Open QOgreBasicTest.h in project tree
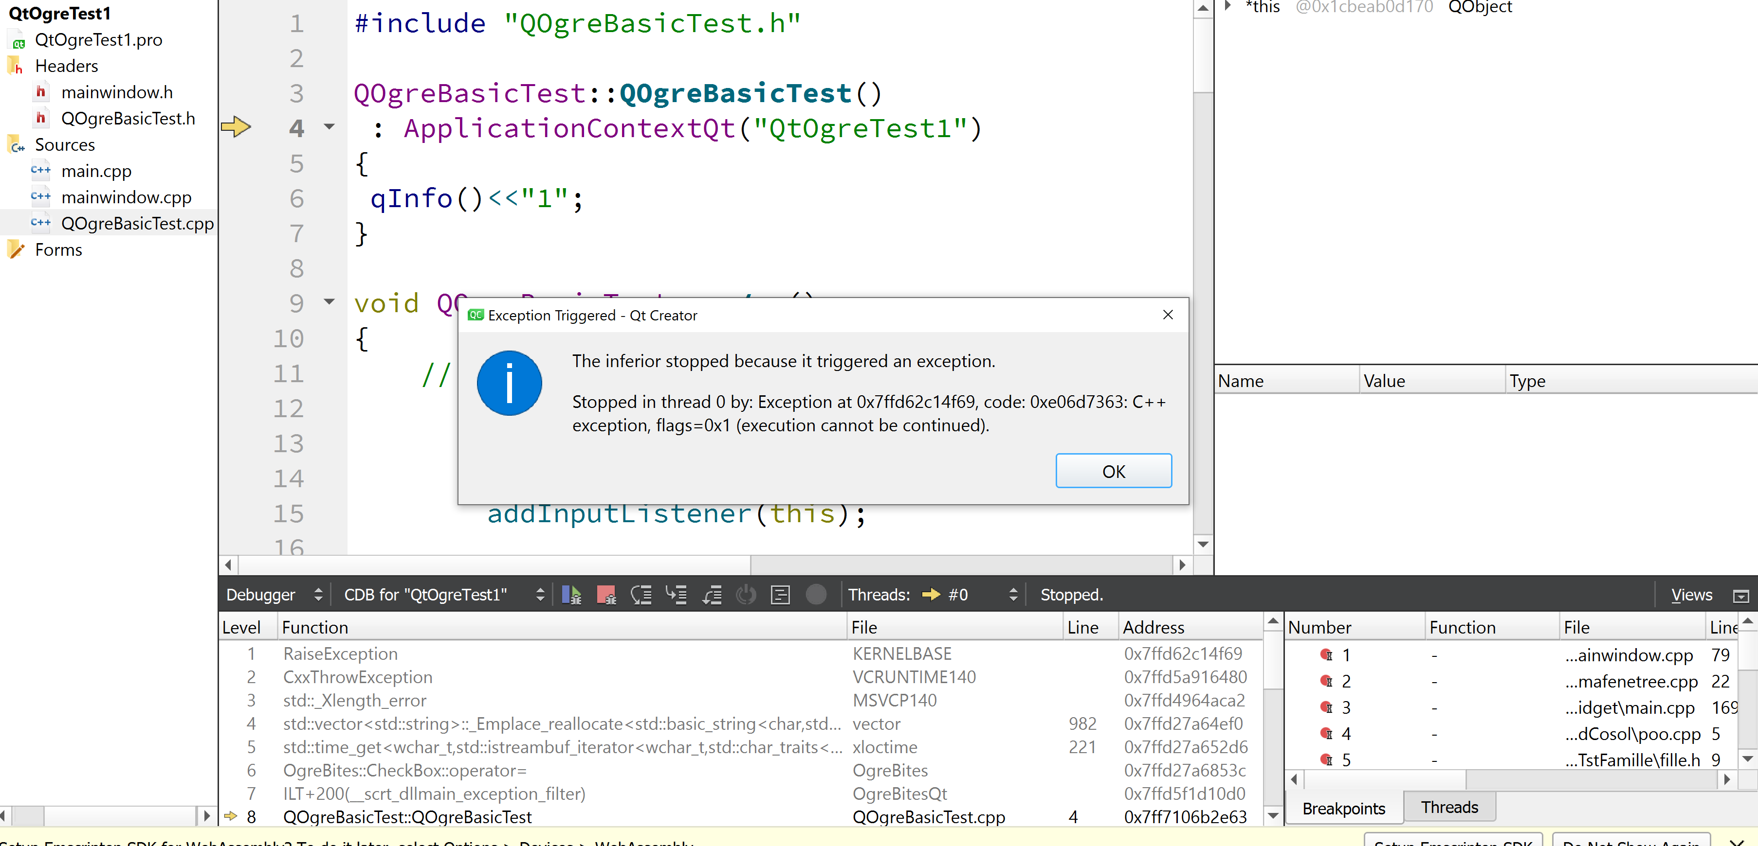 click(x=128, y=119)
